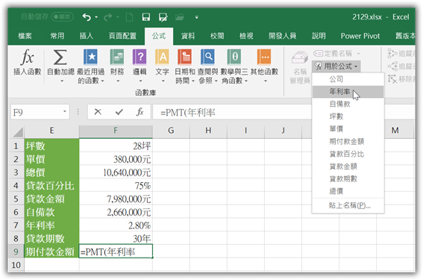The width and height of the screenshot is (423, 280).
Task: Open Math and Trig functions icon
Action: coord(234,57)
